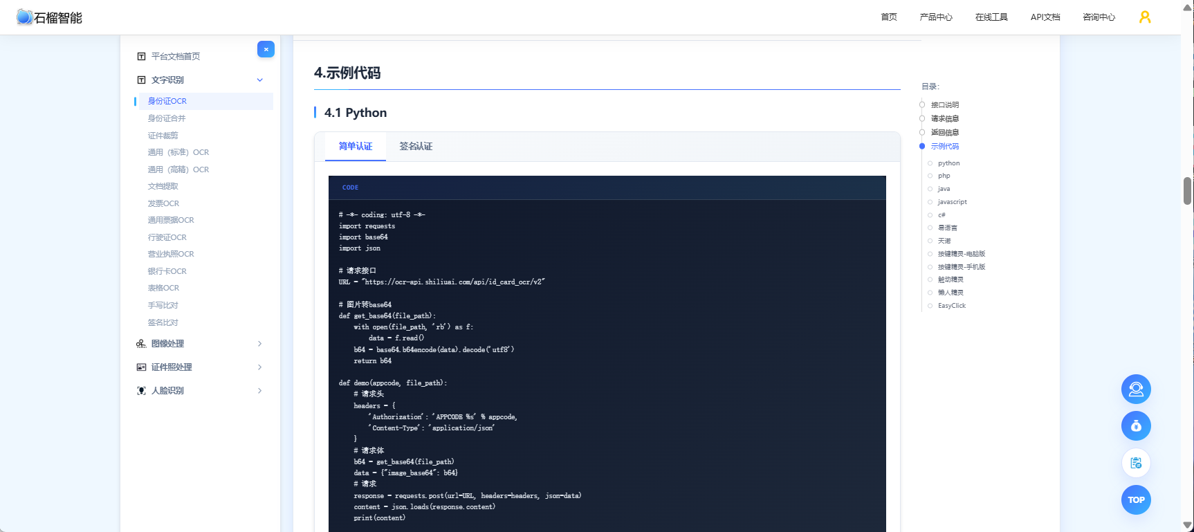Select the 接口说明 marker in 目录
1194x532 pixels.
pos(922,105)
